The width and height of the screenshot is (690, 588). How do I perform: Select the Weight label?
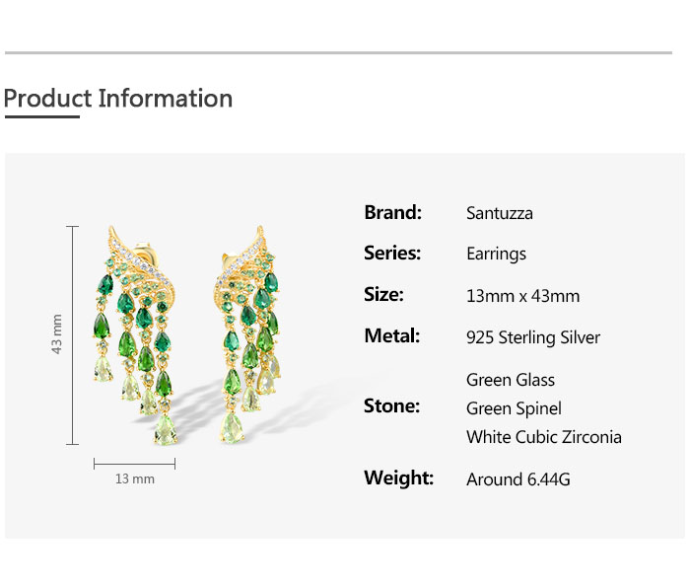coord(398,478)
